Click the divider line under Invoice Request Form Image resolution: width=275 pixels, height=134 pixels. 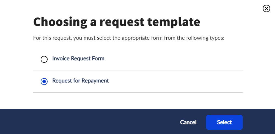tap(138, 70)
